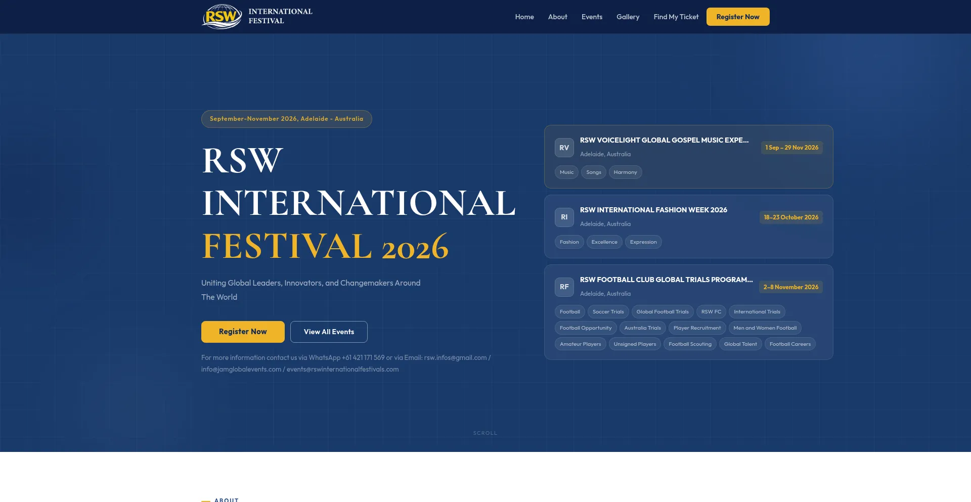
Task: Select the RSW FC tag
Action: tap(711, 312)
